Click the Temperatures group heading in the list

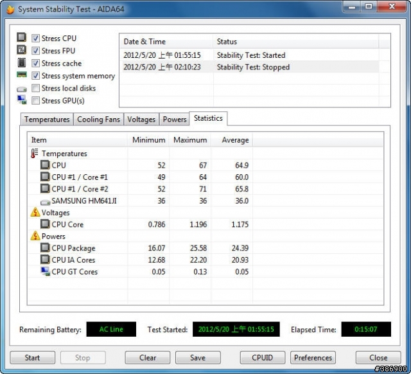click(x=64, y=154)
